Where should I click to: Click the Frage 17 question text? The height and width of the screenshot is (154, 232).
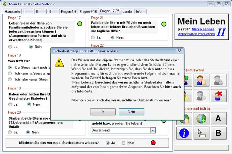(38, 31)
